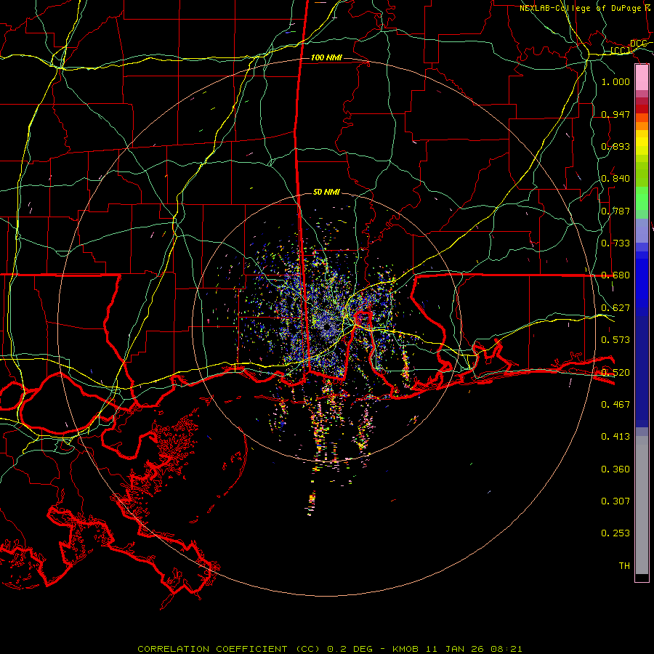Click the KMOB radar site at center of rings

[x=326, y=327]
